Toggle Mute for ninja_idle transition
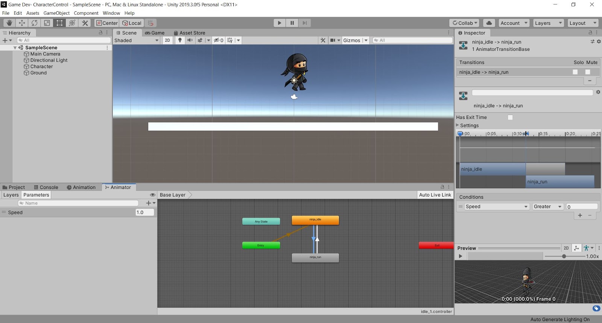The image size is (602, 323). pyautogui.click(x=588, y=72)
